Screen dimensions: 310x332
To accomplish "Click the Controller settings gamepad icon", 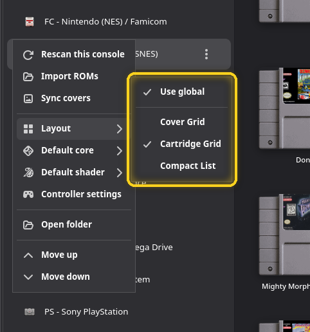I will click(28, 194).
